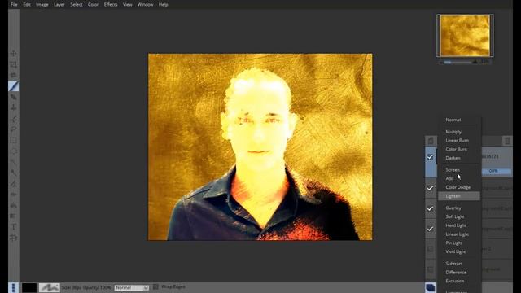Open the Window menu

[145, 5]
